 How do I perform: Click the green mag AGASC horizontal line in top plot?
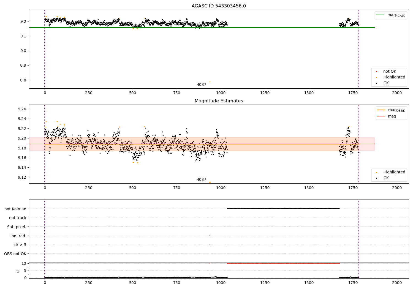pyautogui.click(x=202, y=28)
